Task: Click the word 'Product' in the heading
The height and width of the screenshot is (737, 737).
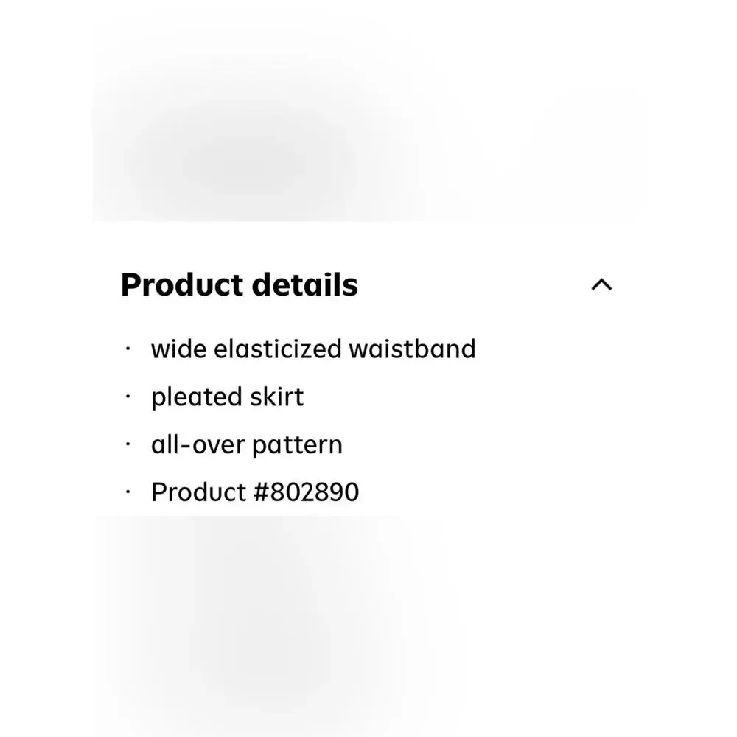Action: click(182, 284)
